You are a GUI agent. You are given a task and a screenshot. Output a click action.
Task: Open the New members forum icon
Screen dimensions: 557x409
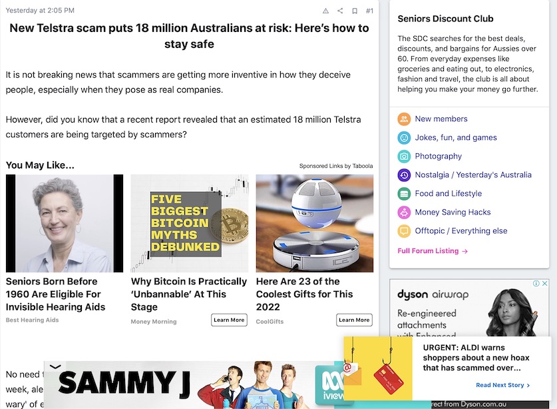(x=404, y=119)
